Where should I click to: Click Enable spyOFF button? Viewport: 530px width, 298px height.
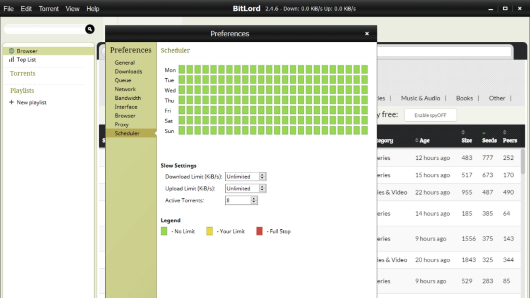pyautogui.click(x=431, y=115)
